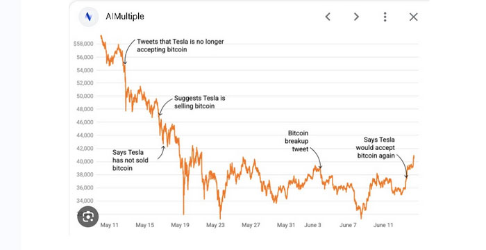Click the AIMultiple logo icon
This screenshot has height=250, width=486.
tap(88, 17)
